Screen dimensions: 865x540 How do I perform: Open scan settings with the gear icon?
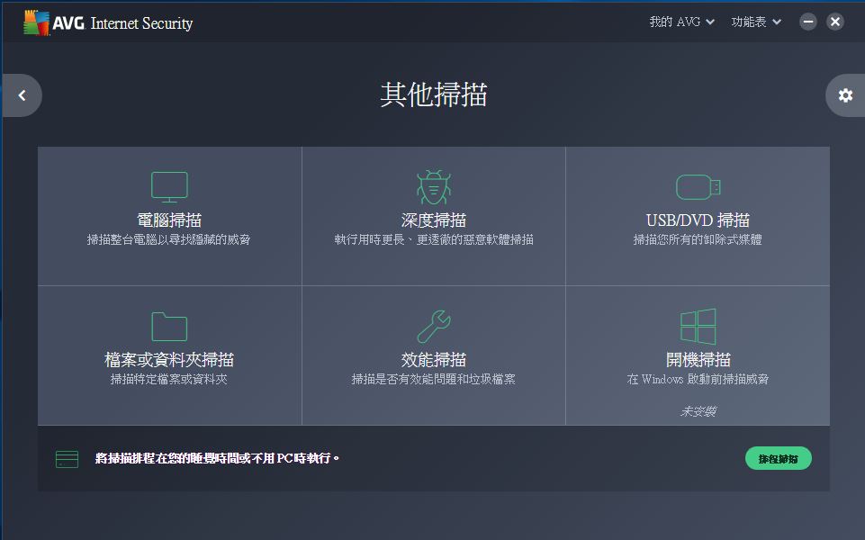(x=845, y=95)
